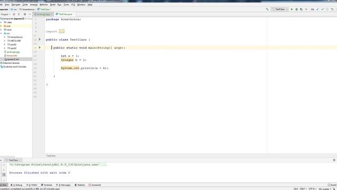Viewport: 337px width, 190px height.
Task: Open the Messages tool window button
Action: pos(63,185)
